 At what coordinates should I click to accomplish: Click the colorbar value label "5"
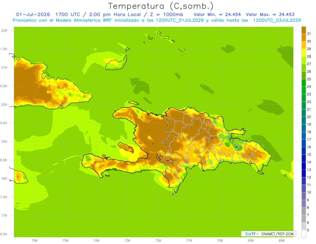coord(308,230)
